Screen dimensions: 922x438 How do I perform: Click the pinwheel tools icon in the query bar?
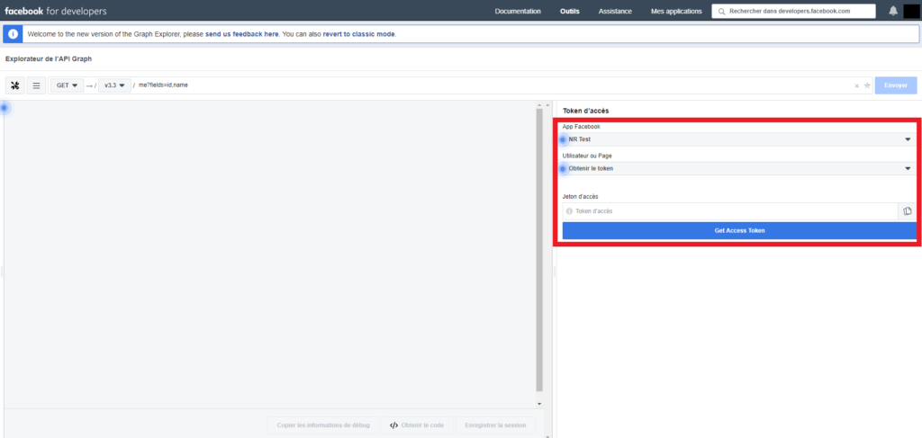15,85
